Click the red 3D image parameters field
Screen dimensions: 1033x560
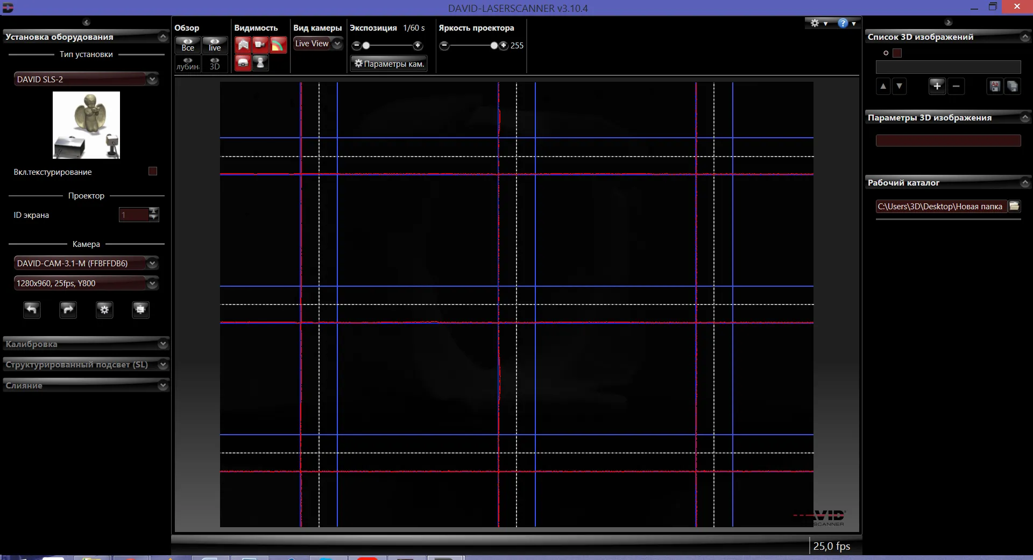pyautogui.click(x=948, y=140)
